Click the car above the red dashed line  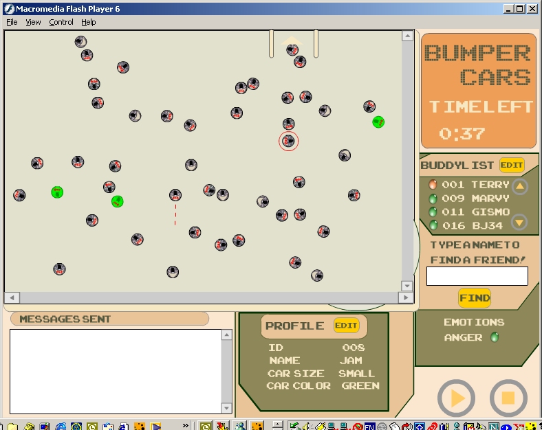175,195
